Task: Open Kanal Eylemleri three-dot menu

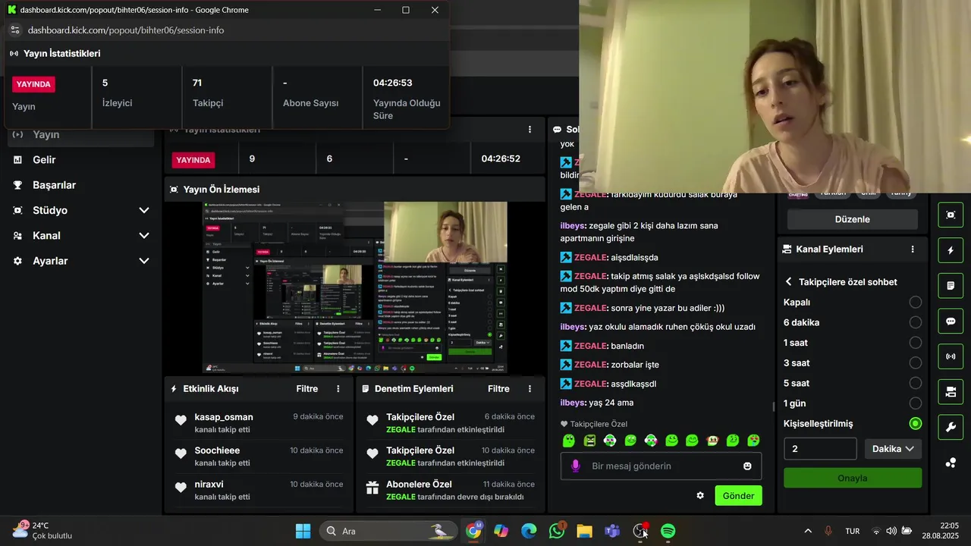Action: 913,249
